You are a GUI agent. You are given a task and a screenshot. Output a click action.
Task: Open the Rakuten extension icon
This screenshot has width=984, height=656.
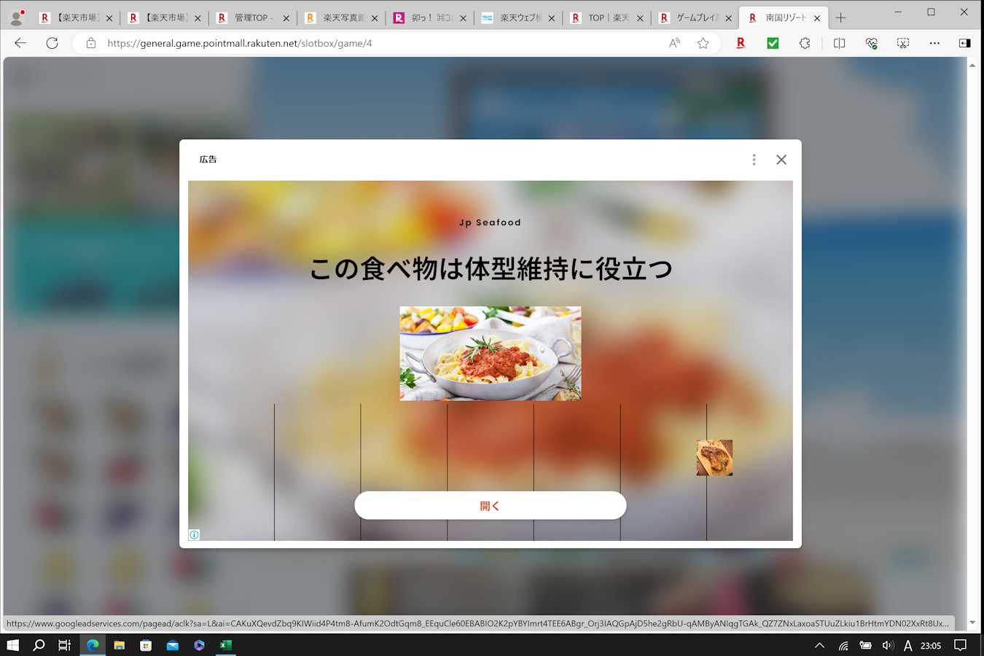pyautogui.click(x=741, y=43)
